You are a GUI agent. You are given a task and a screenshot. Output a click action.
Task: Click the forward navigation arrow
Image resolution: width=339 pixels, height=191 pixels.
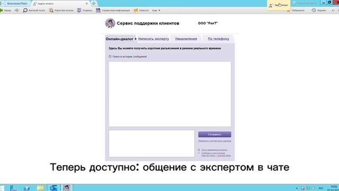point(16,11)
